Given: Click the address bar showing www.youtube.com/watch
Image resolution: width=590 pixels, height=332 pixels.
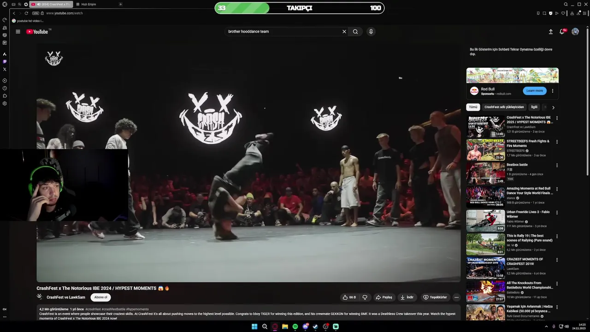Looking at the screenshot, I should [65, 13].
